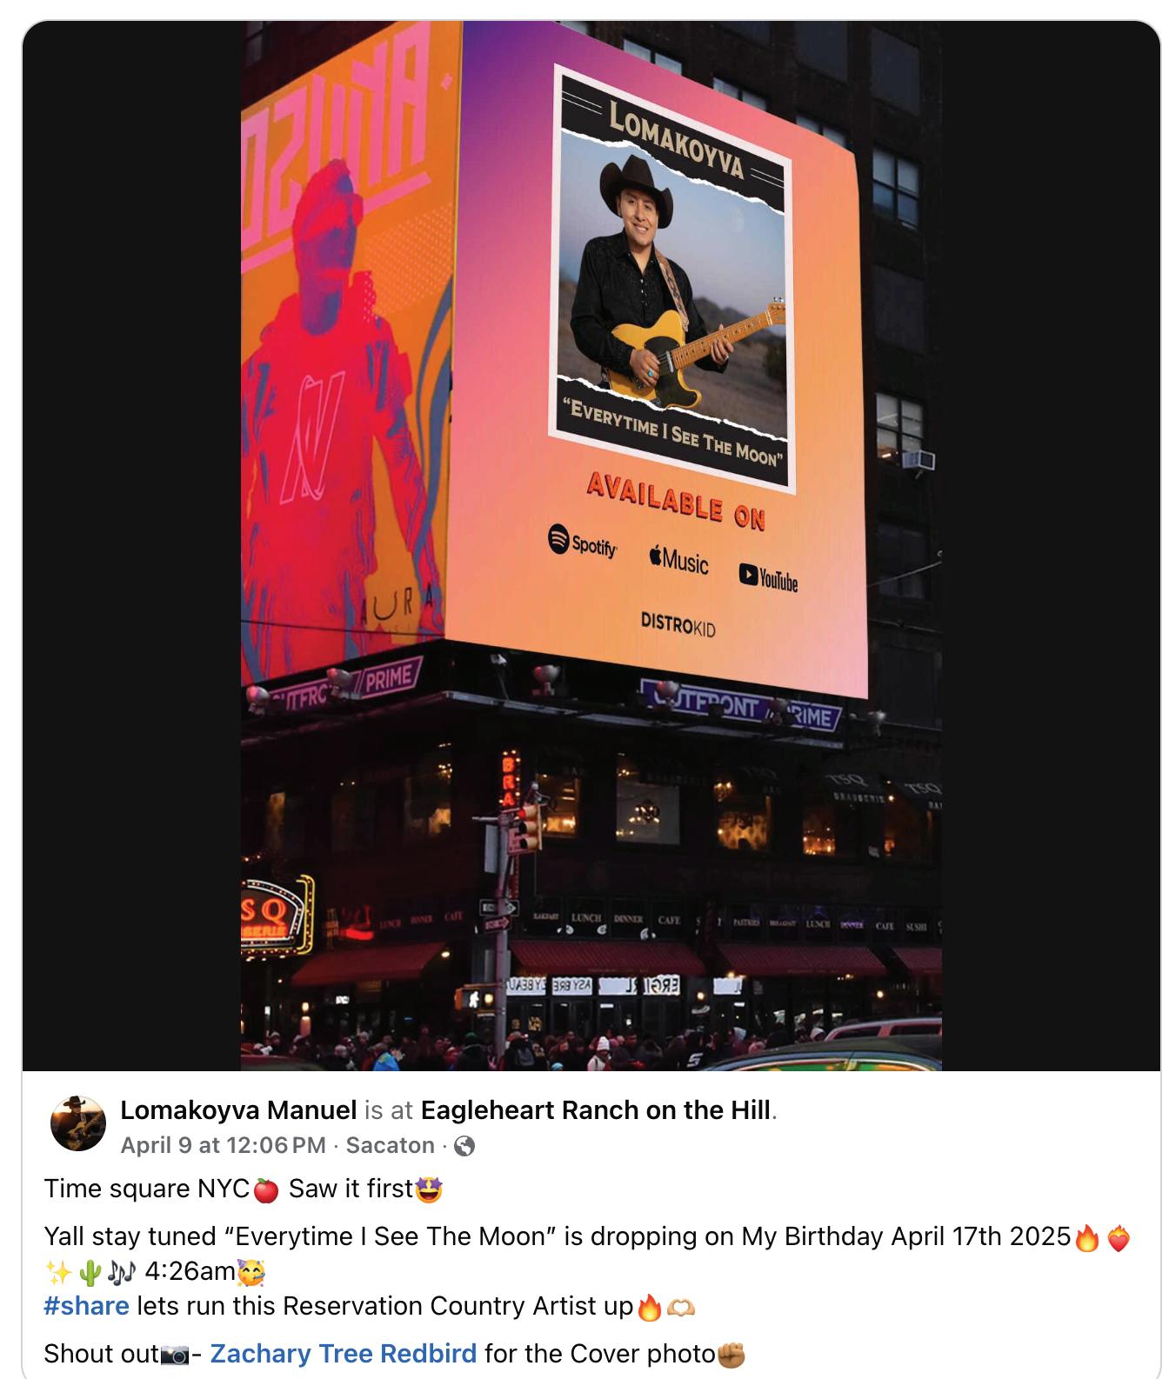1169x1379 pixels.
Task: Click the star-eyes emoji after Saw it first
Action: coord(429,1189)
